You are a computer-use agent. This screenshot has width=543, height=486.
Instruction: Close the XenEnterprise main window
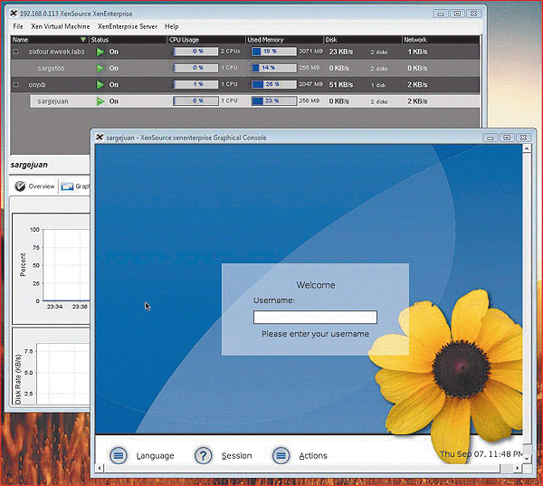coord(473,14)
